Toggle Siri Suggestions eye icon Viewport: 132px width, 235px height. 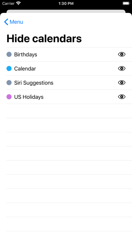pyautogui.click(x=122, y=83)
